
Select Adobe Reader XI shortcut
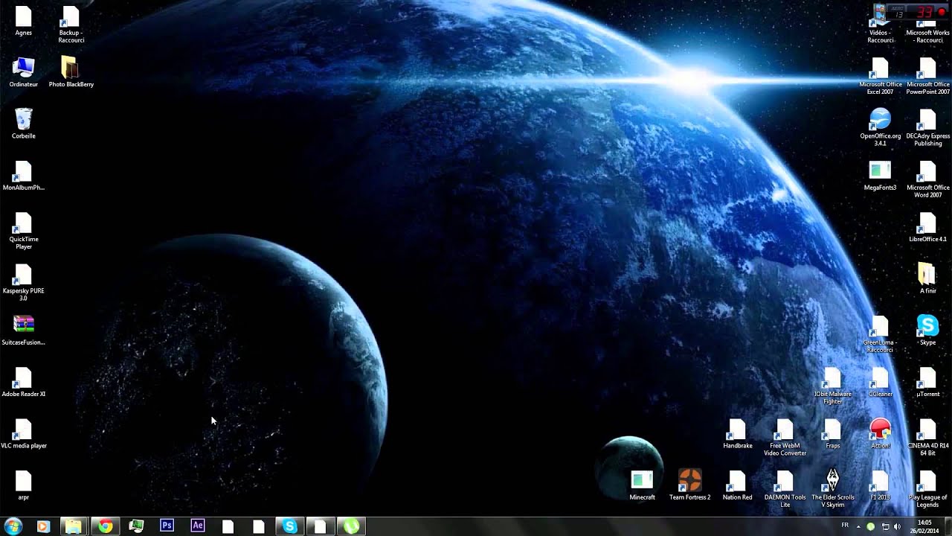click(24, 383)
